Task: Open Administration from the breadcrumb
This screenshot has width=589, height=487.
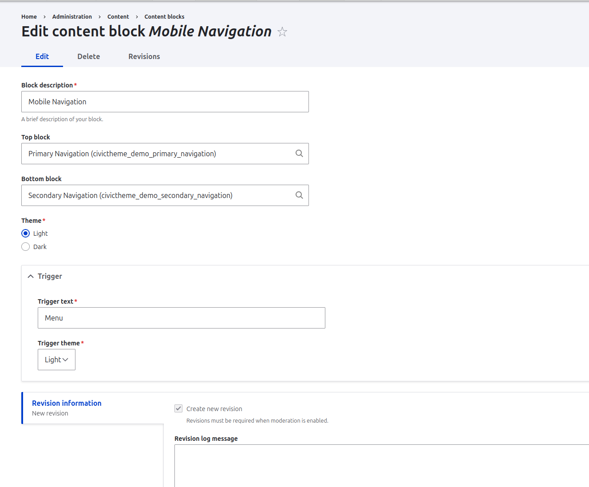Action: tap(72, 16)
